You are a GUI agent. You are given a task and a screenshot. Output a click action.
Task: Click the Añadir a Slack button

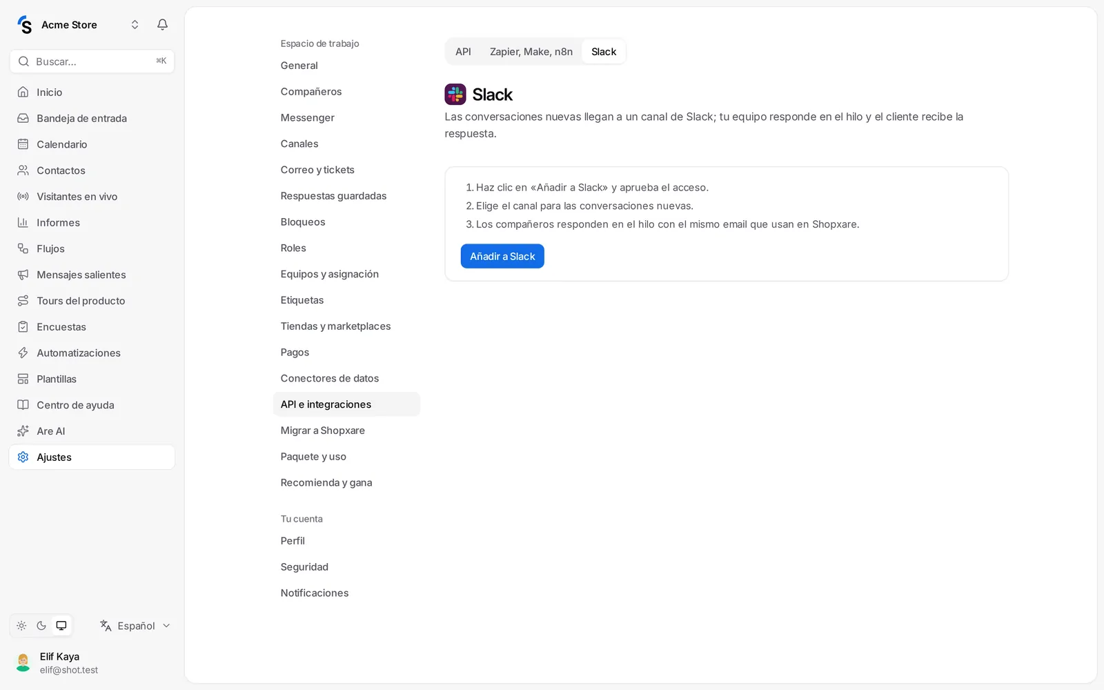(x=502, y=256)
